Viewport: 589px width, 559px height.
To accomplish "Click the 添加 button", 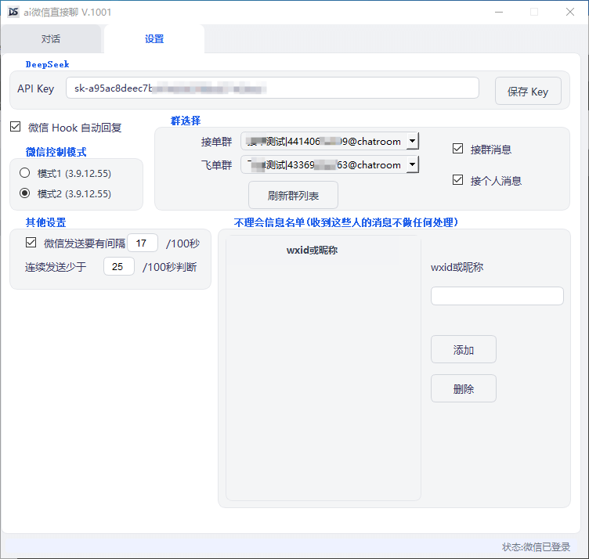I will pyautogui.click(x=464, y=349).
